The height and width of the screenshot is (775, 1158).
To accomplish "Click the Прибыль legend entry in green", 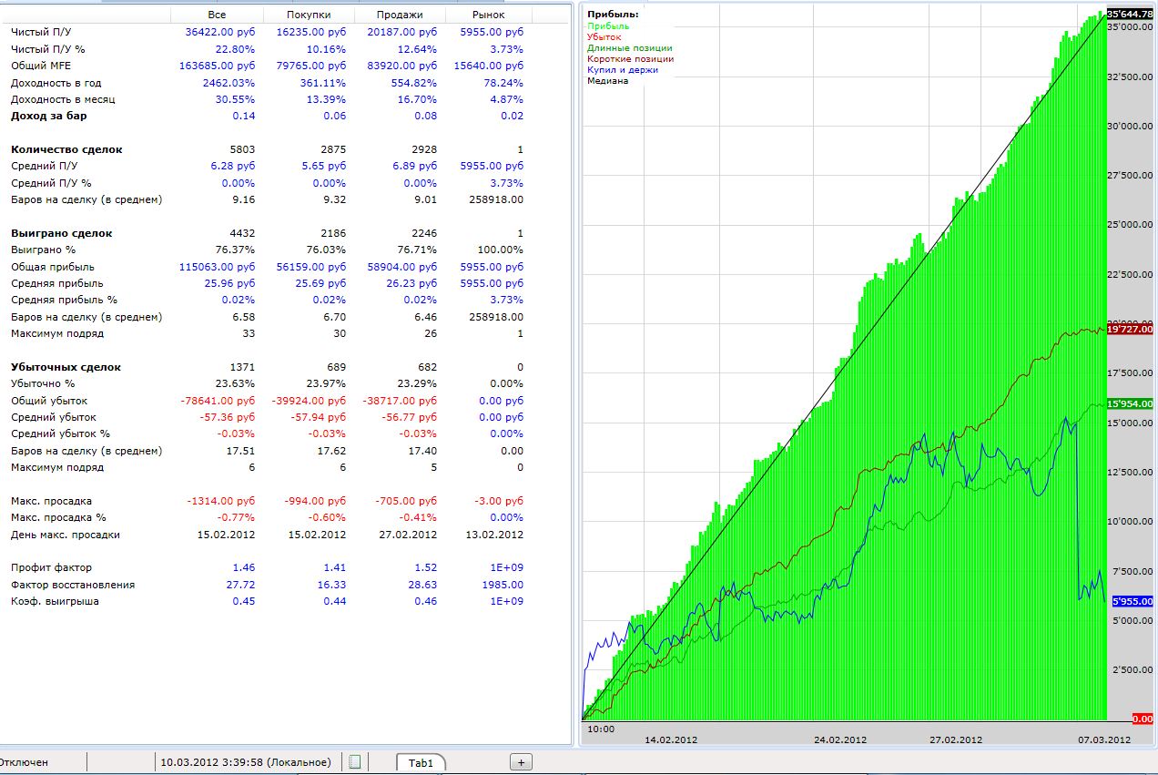I will [x=608, y=26].
